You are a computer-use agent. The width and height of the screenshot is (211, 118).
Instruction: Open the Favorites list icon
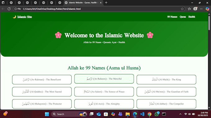(189, 9)
